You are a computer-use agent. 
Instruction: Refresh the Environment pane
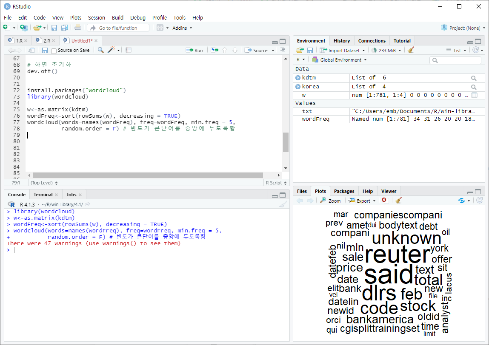coord(475,50)
